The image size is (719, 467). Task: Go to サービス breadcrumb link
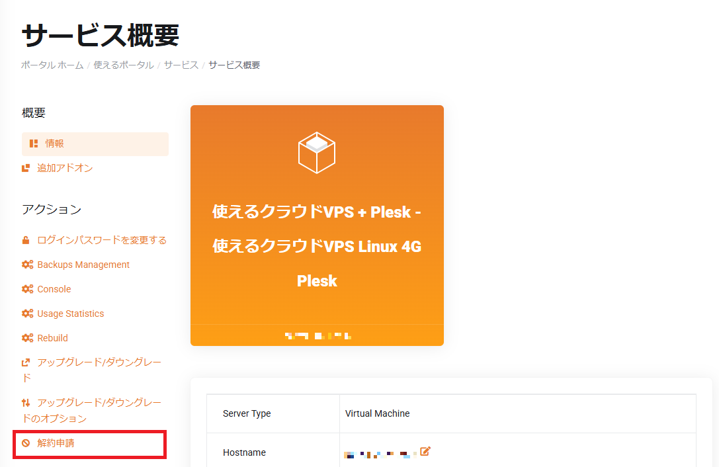point(181,65)
